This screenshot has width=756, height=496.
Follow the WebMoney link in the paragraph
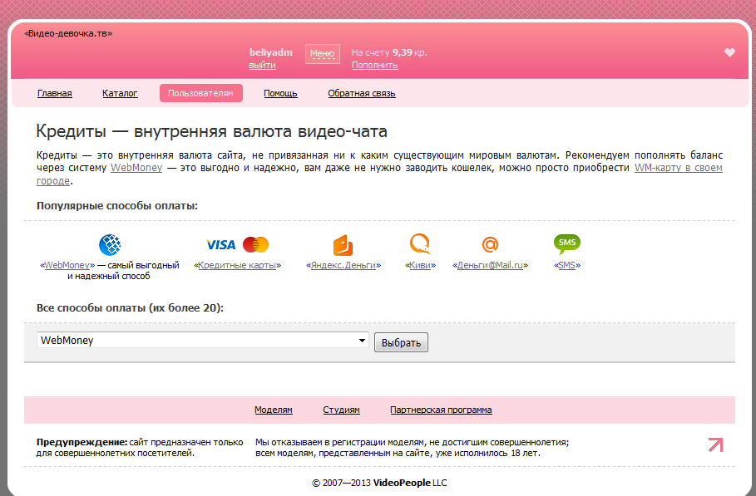pos(136,168)
